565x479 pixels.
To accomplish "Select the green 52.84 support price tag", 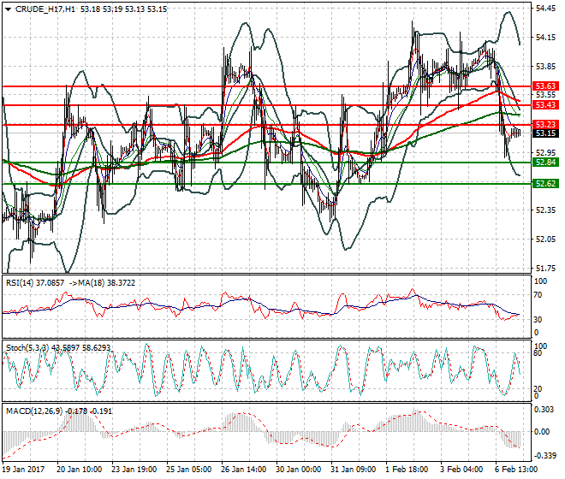I will click(545, 162).
